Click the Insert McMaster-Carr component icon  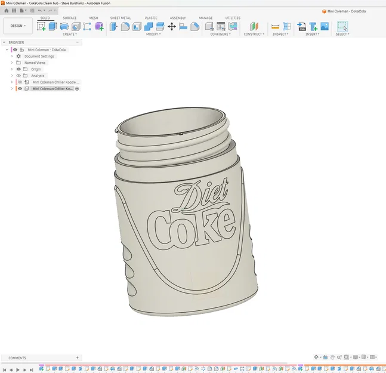click(313, 26)
